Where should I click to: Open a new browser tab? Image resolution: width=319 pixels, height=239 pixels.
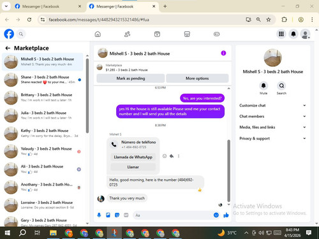tap(165, 6)
